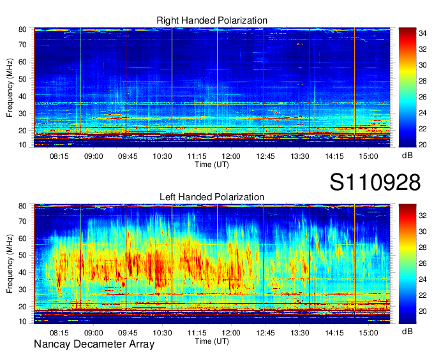434x352 pixels.
Task: Select the 12:45 tick on the lower time axis
Action: coord(266,333)
